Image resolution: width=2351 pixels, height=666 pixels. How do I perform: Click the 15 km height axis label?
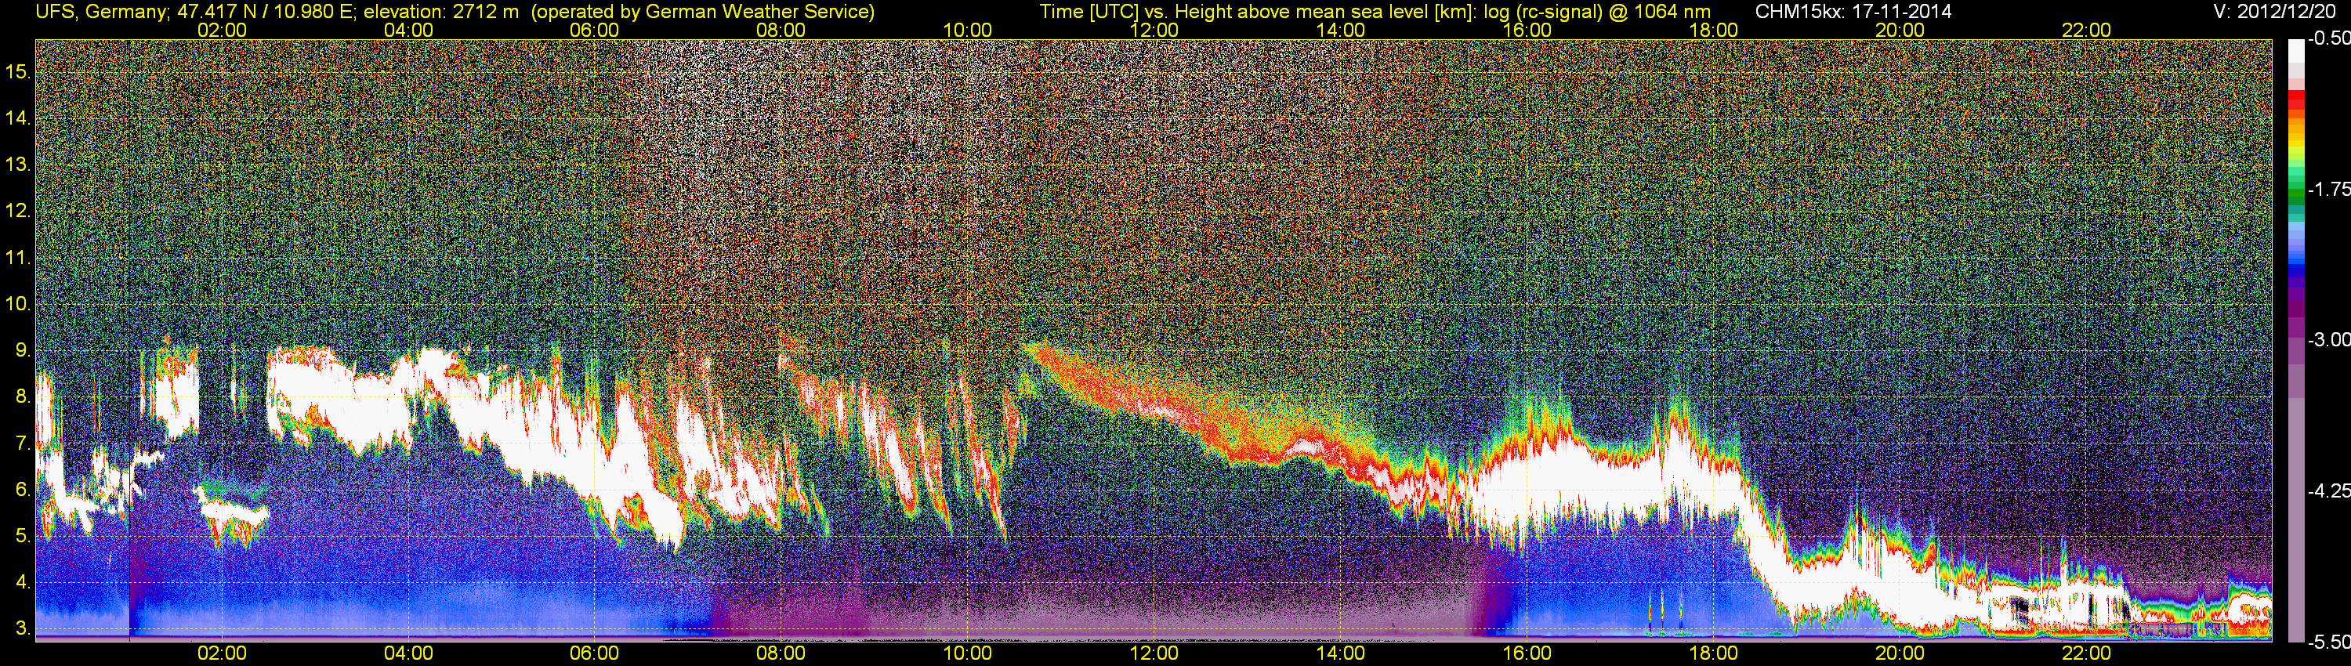point(18,71)
